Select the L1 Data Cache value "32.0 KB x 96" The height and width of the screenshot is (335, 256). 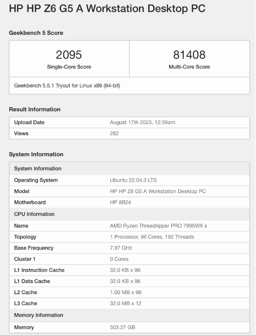tap(125, 282)
